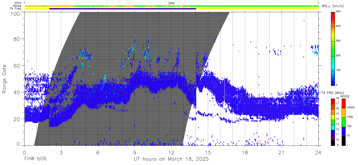Click the green segment of the NOISE color bar

click(343, 122)
